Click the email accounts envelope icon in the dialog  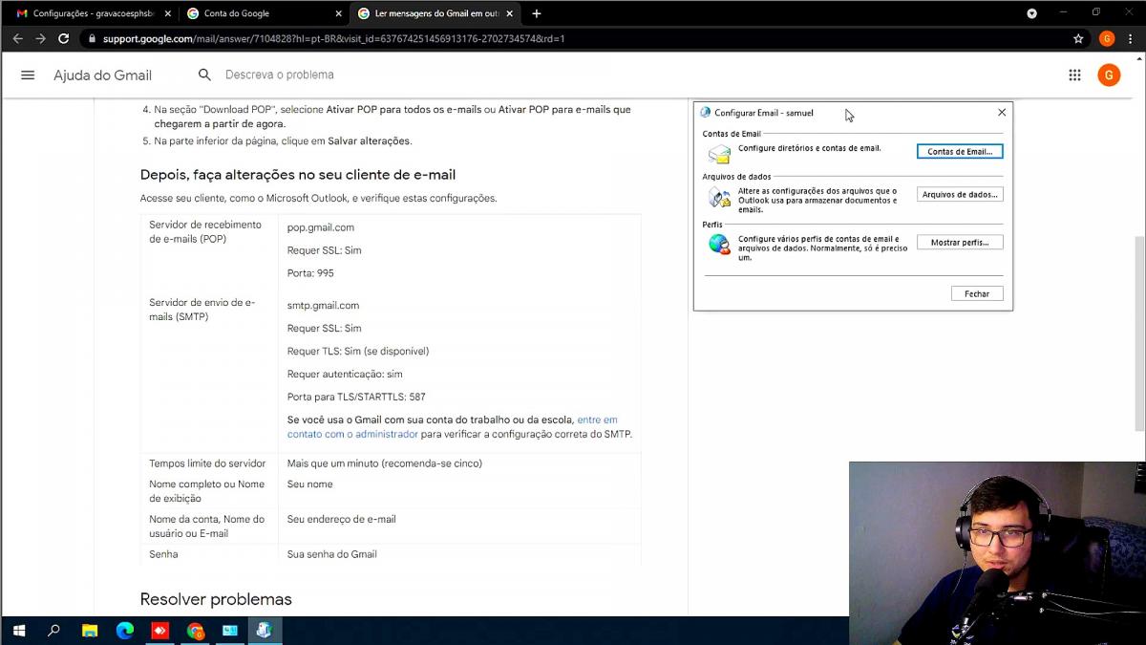click(719, 153)
